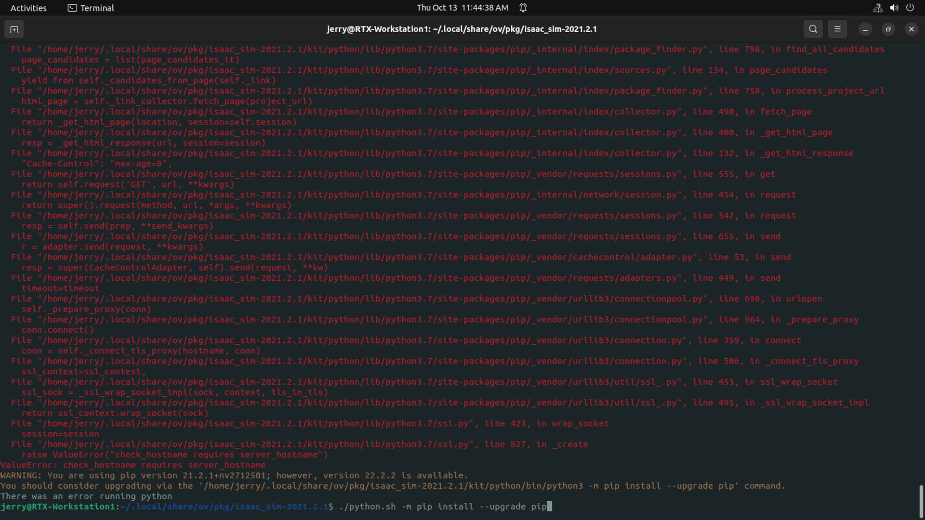Click the clock showing Thu Oct 13

click(x=461, y=8)
